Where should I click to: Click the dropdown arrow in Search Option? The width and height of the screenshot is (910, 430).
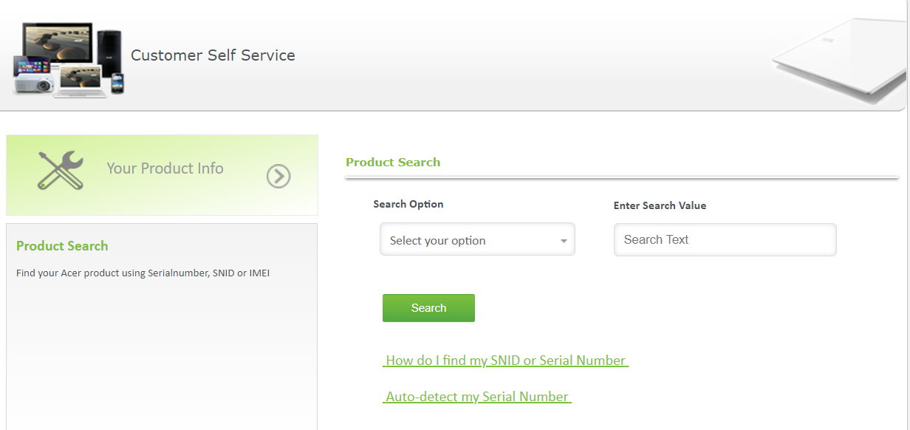564,242
